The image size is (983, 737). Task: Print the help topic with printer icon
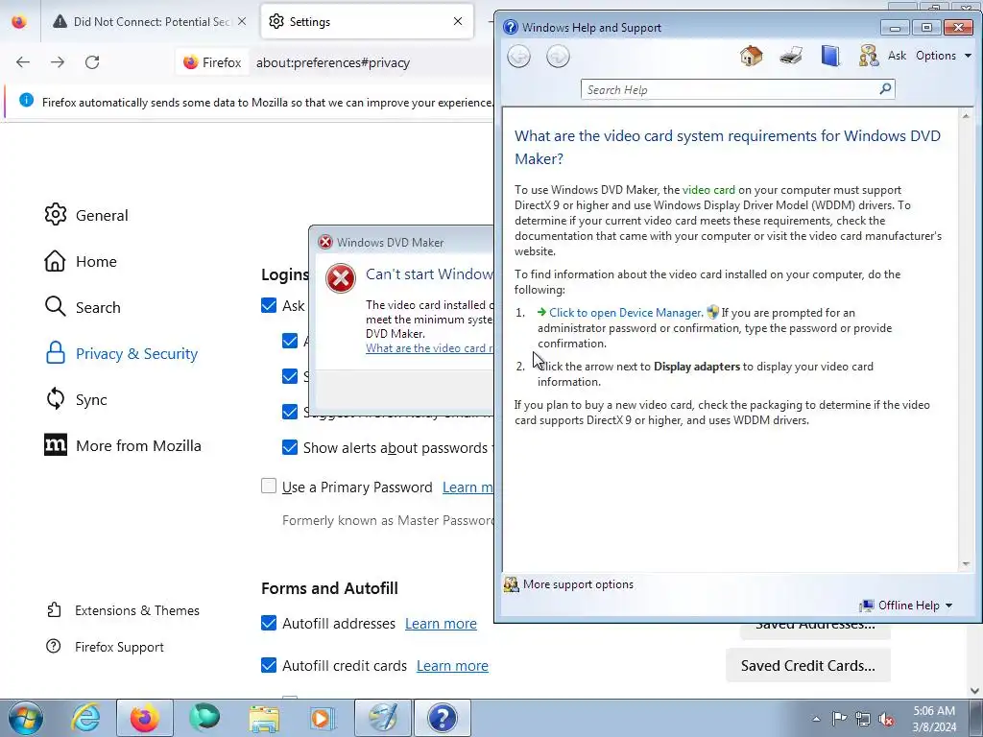791,56
